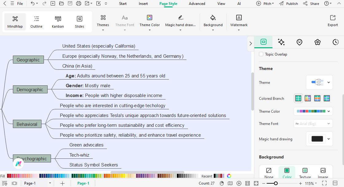Select the first single-color Colored Branch option
Screen dimensions: 344x187
point(298,98)
